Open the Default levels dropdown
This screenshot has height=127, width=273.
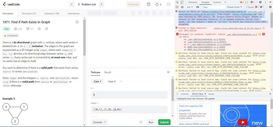[234, 7]
